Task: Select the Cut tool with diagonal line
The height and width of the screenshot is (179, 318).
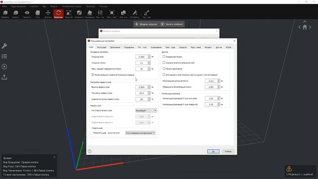Action: pyautogui.click(x=79, y=13)
